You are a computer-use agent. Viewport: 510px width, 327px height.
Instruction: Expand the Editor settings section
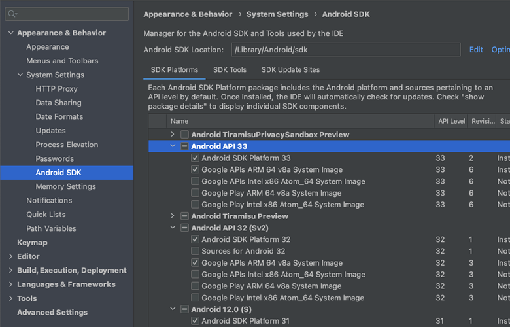[10, 257]
